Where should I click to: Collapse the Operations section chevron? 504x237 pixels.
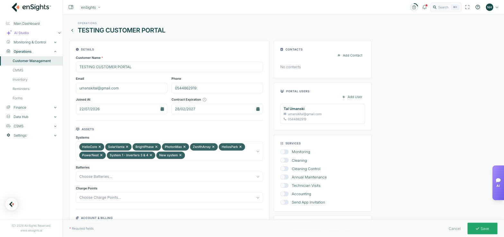click(55, 51)
